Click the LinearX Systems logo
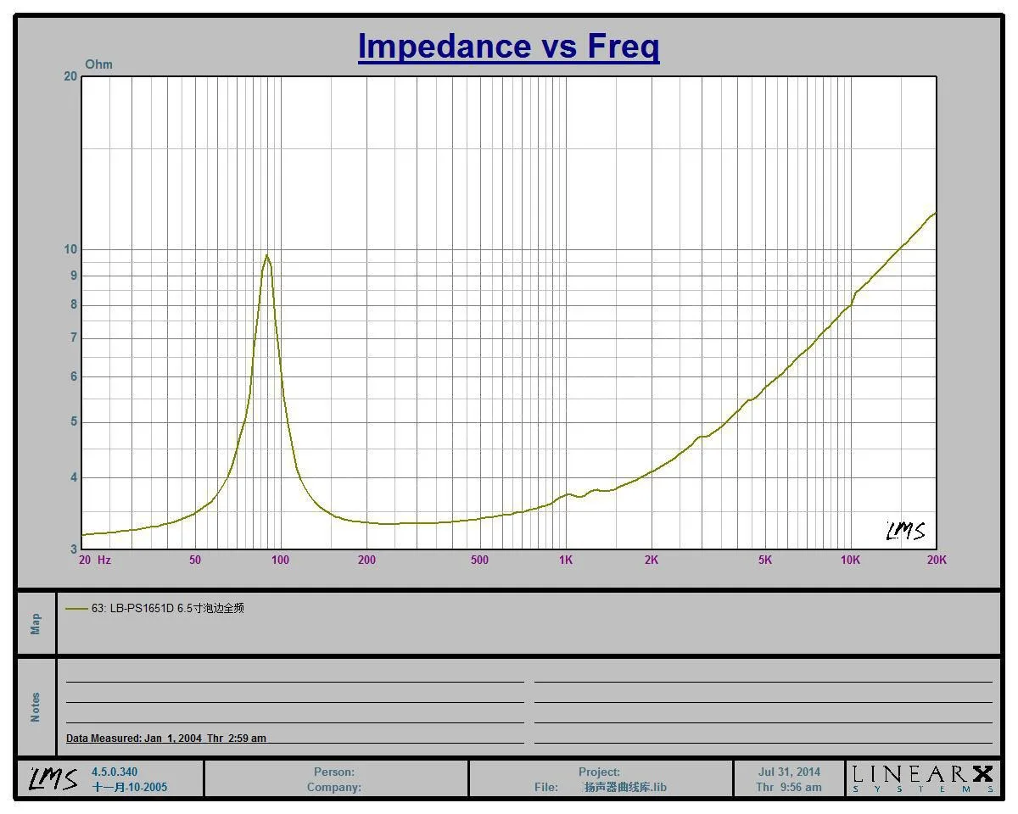1018x814 pixels. (x=923, y=778)
